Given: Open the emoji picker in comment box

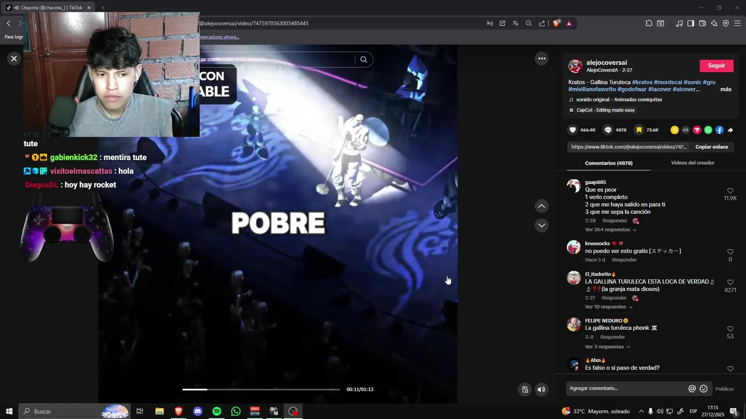Looking at the screenshot, I should point(703,389).
